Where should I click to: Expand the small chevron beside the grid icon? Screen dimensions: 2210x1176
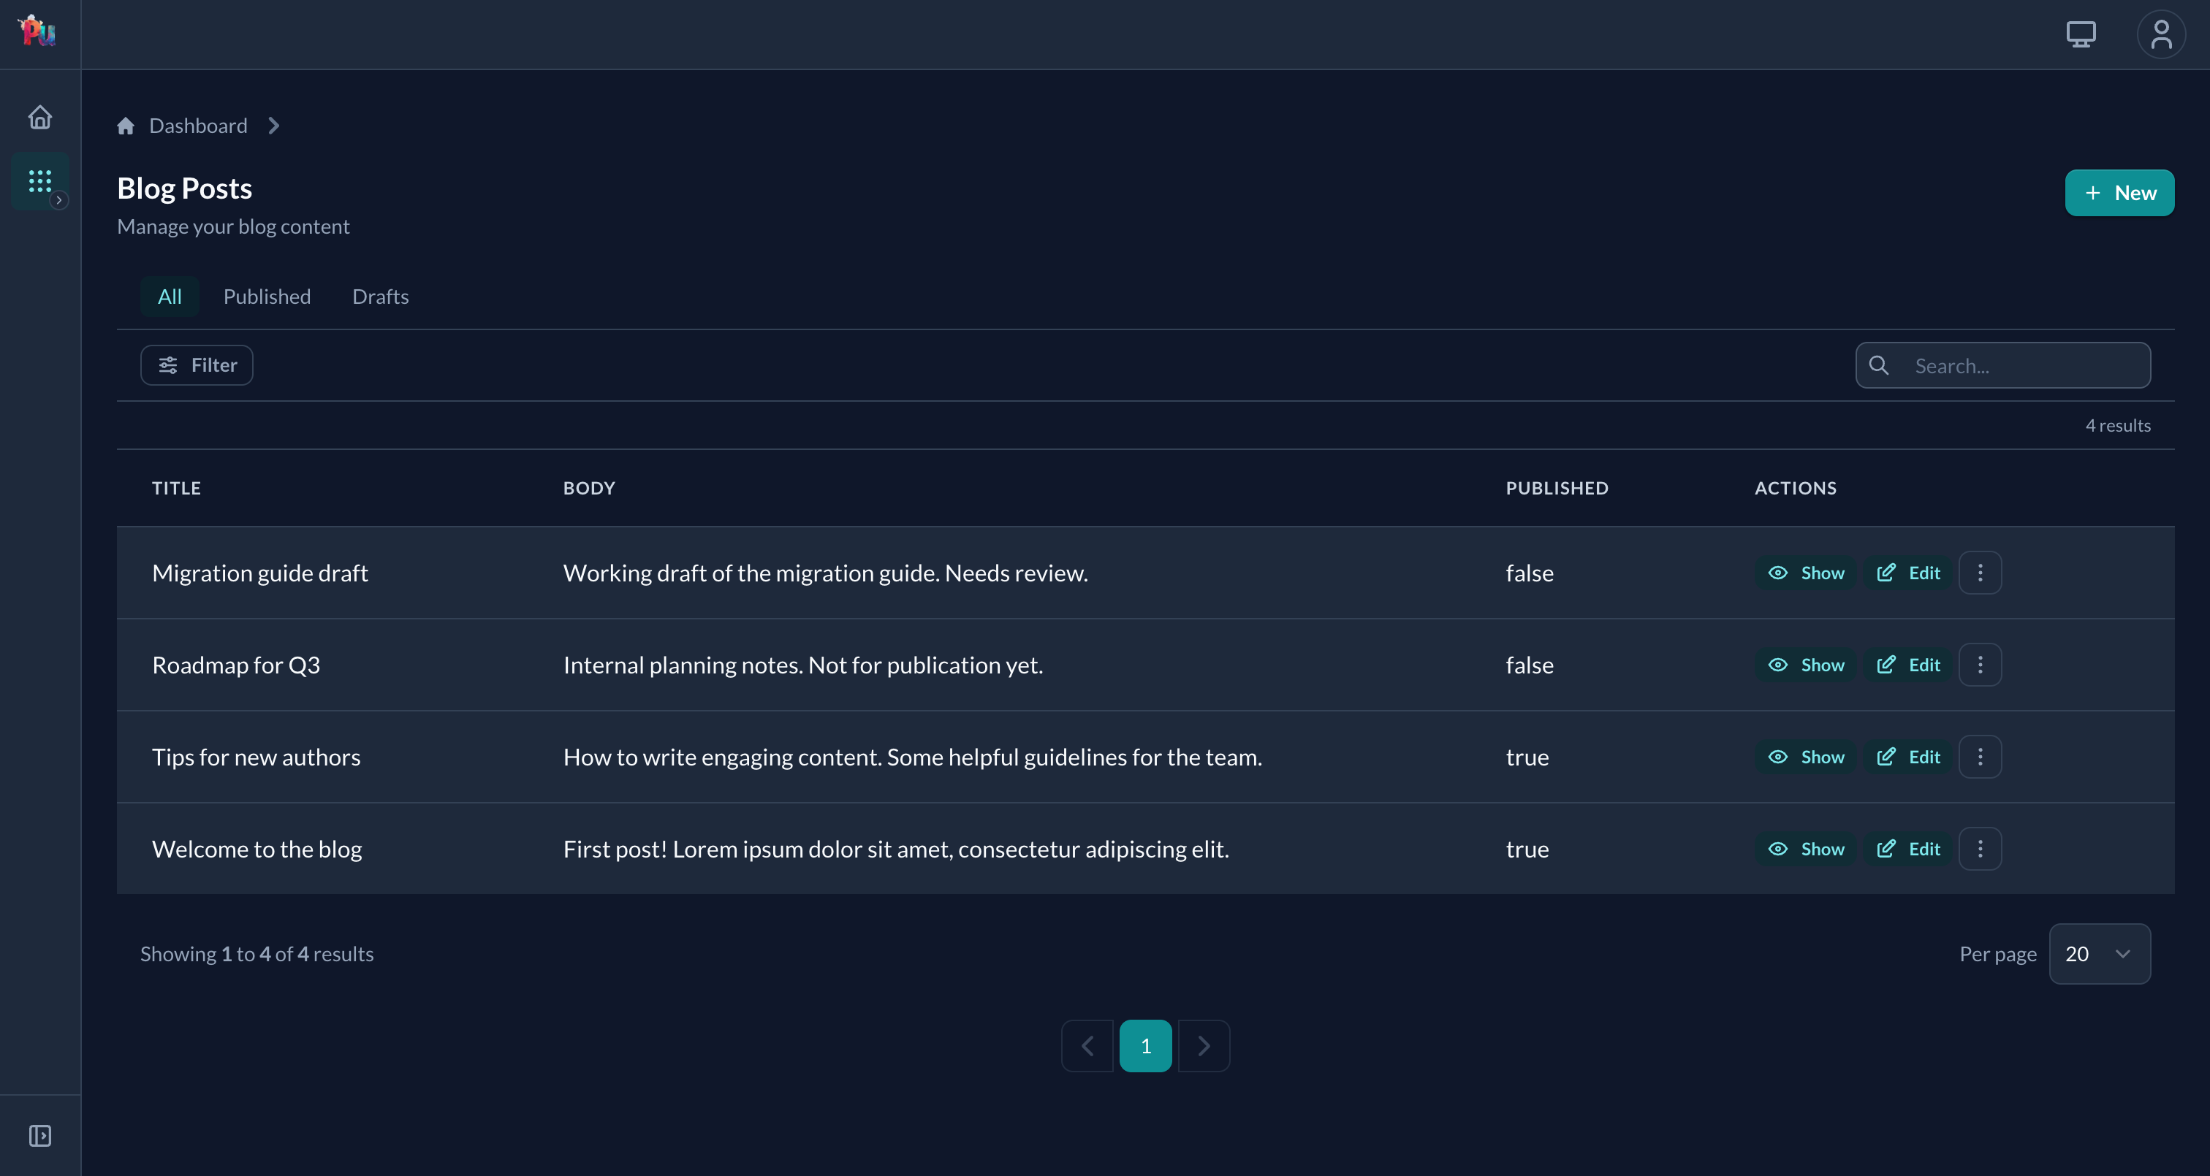point(59,200)
